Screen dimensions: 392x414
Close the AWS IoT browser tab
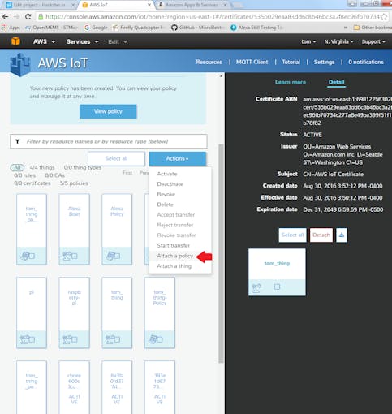[149, 5]
